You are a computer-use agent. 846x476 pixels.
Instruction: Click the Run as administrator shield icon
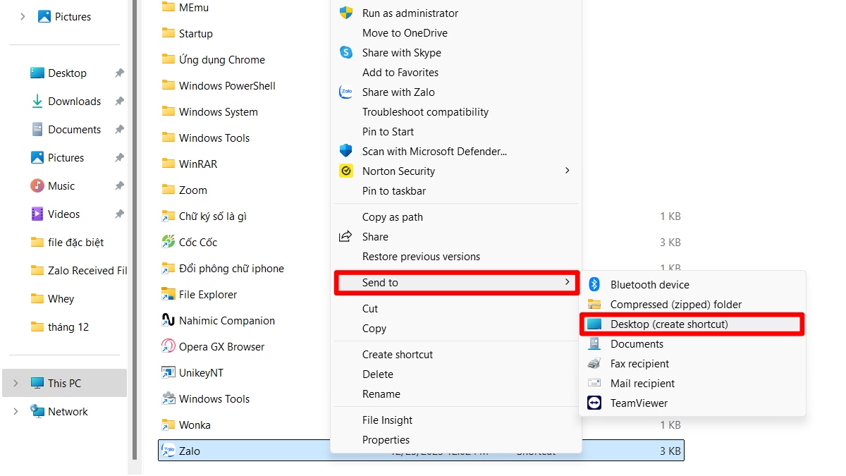[346, 13]
